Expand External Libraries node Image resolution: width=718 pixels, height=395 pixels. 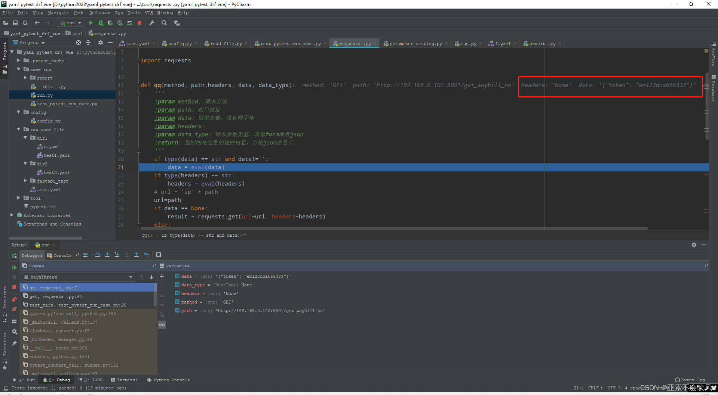click(x=12, y=215)
